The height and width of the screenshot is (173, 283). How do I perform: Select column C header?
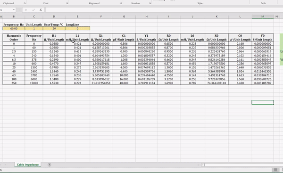click(x=34, y=16)
